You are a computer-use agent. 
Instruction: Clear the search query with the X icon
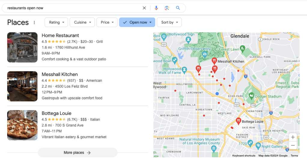(144, 8)
